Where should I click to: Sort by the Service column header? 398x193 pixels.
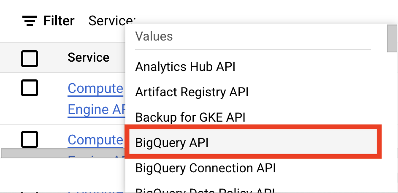(x=88, y=57)
